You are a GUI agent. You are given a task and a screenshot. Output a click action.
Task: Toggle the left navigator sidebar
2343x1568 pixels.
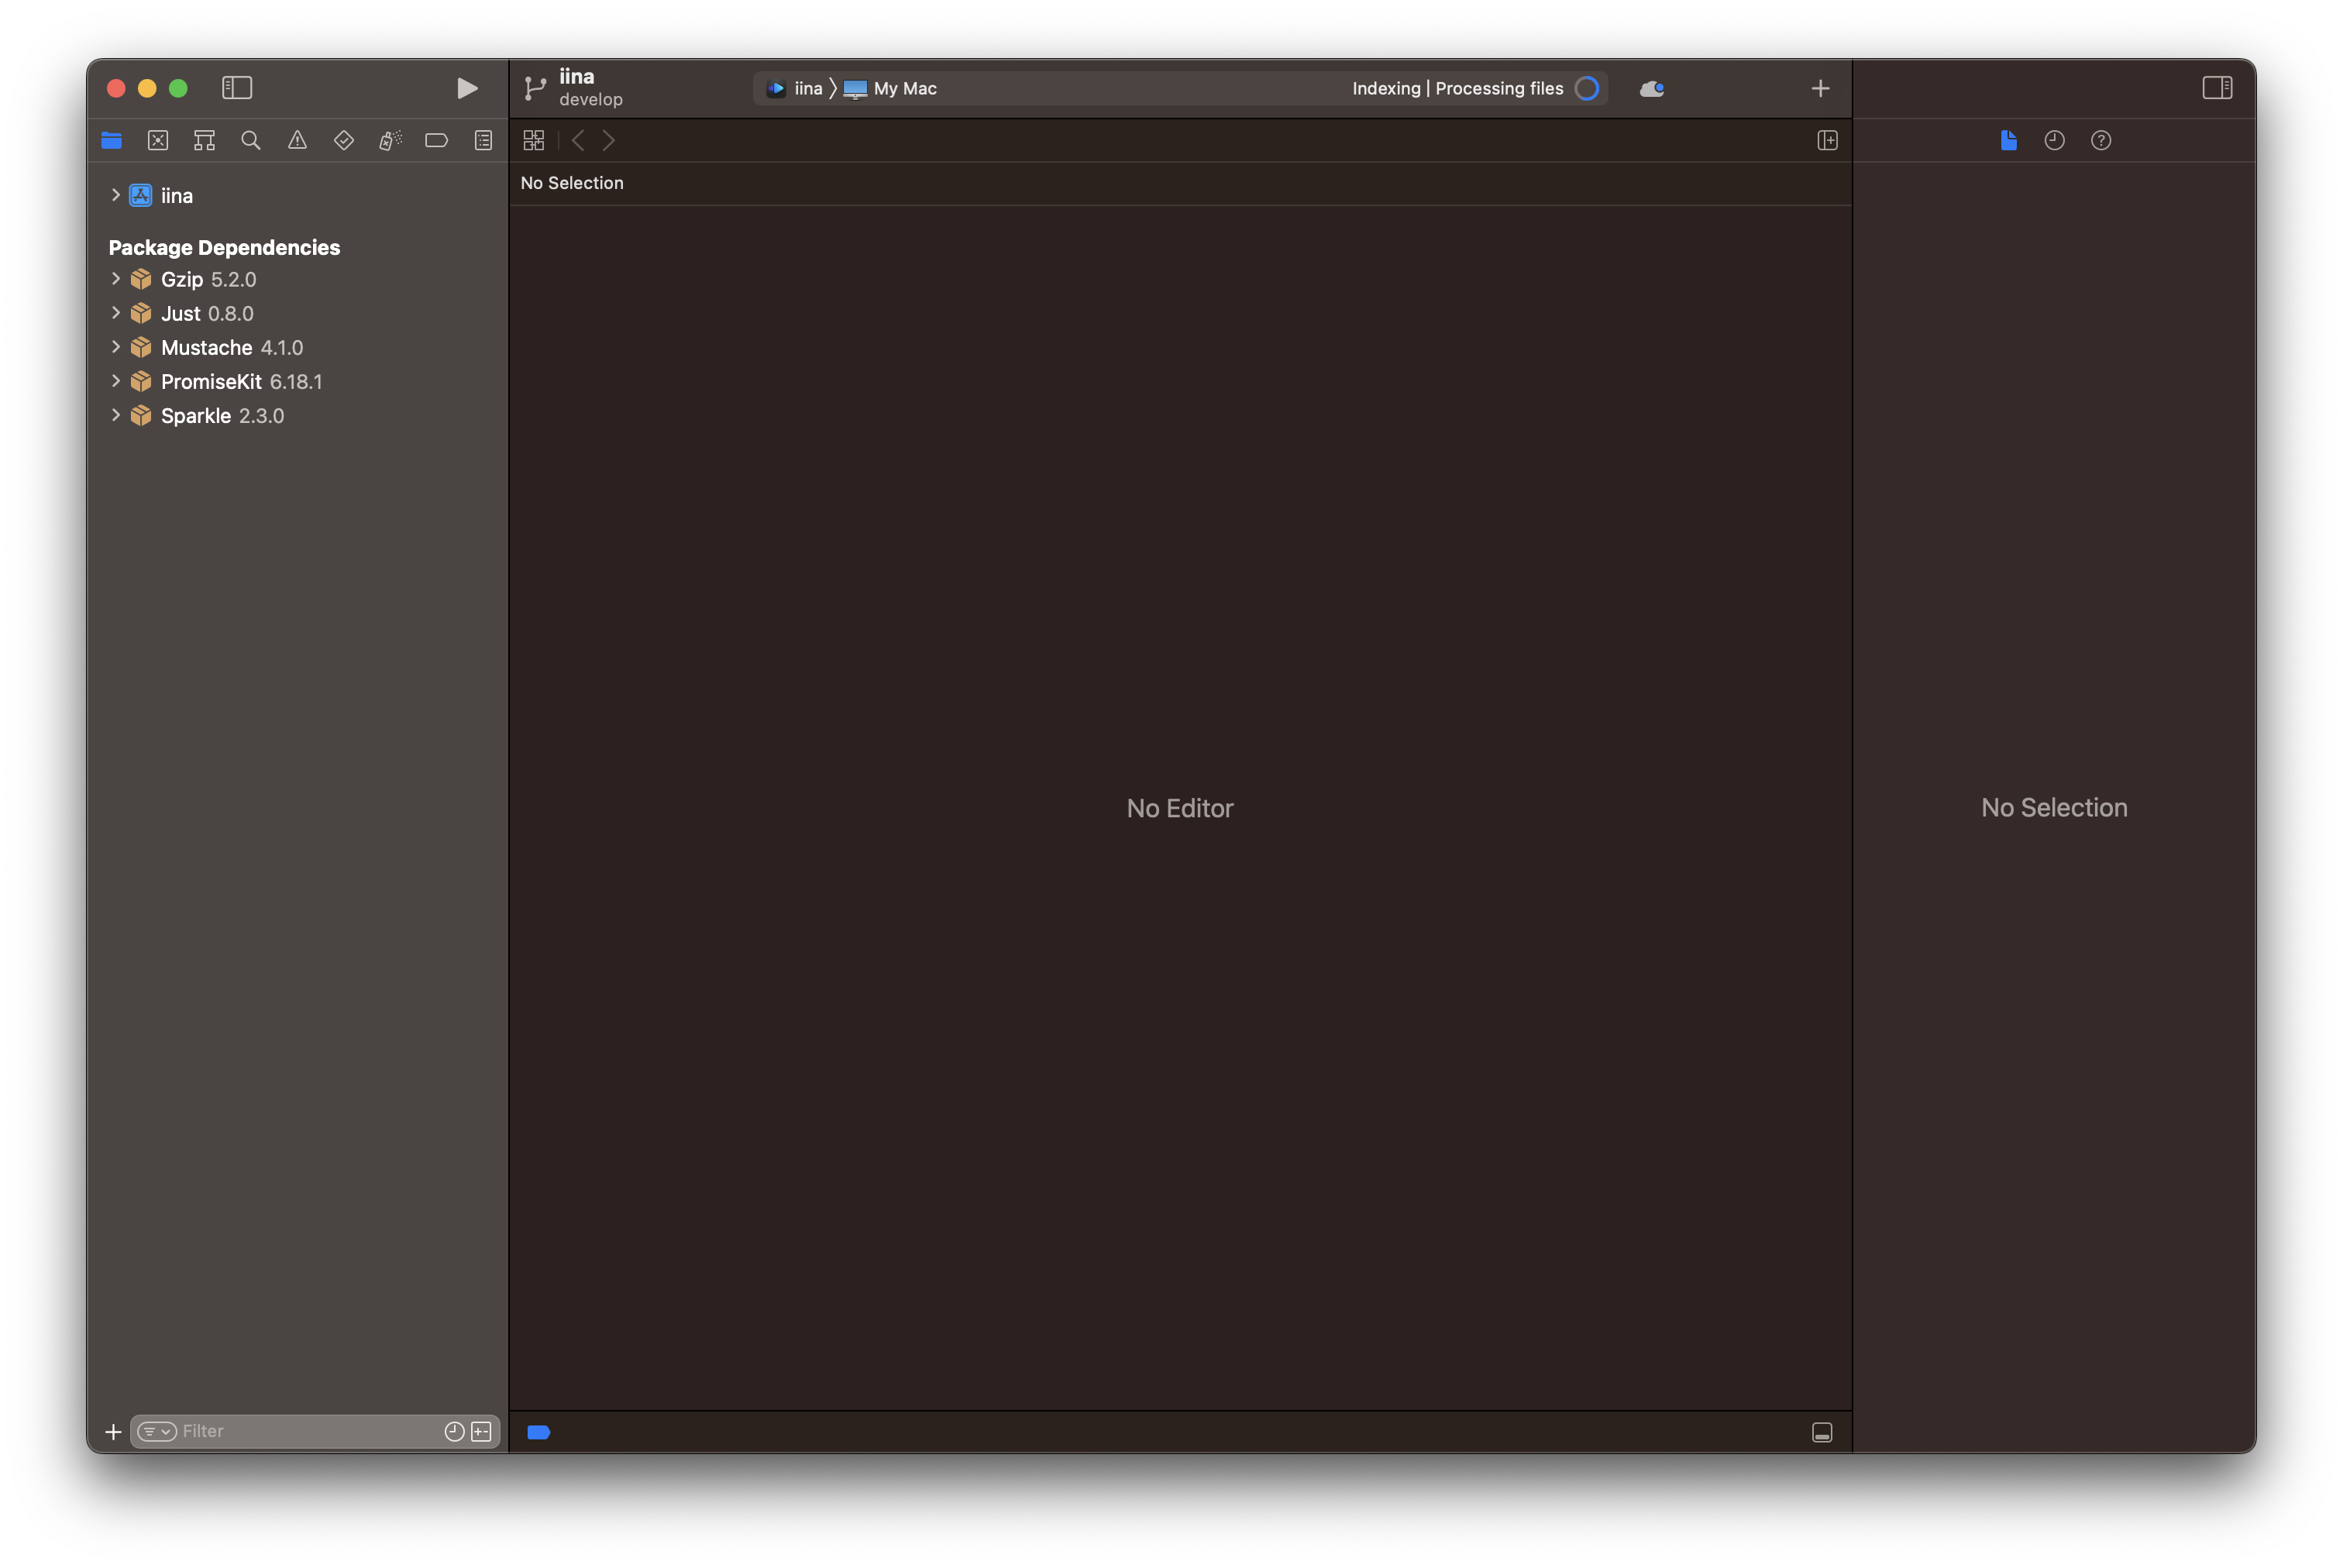tap(237, 88)
